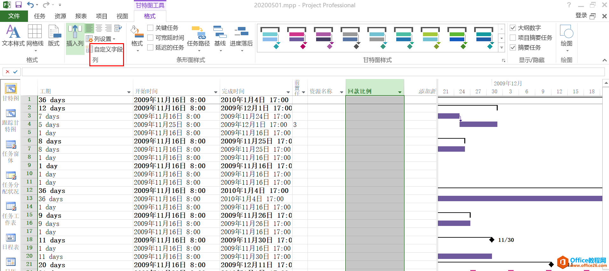Open the Duration (工期) column filter
This screenshot has width=609, height=271.
click(129, 92)
